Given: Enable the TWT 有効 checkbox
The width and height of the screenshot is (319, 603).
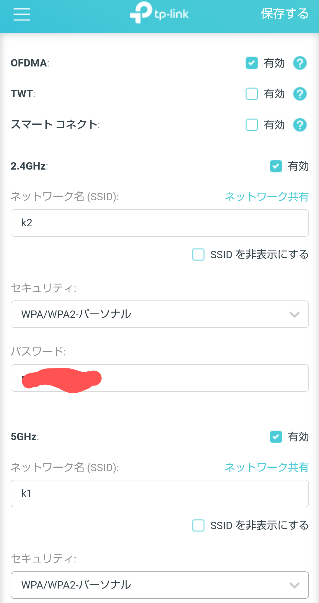Looking at the screenshot, I should (x=252, y=94).
